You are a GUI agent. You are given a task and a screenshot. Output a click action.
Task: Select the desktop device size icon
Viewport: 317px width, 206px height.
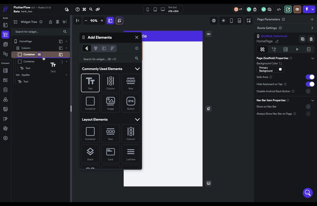[163, 9]
